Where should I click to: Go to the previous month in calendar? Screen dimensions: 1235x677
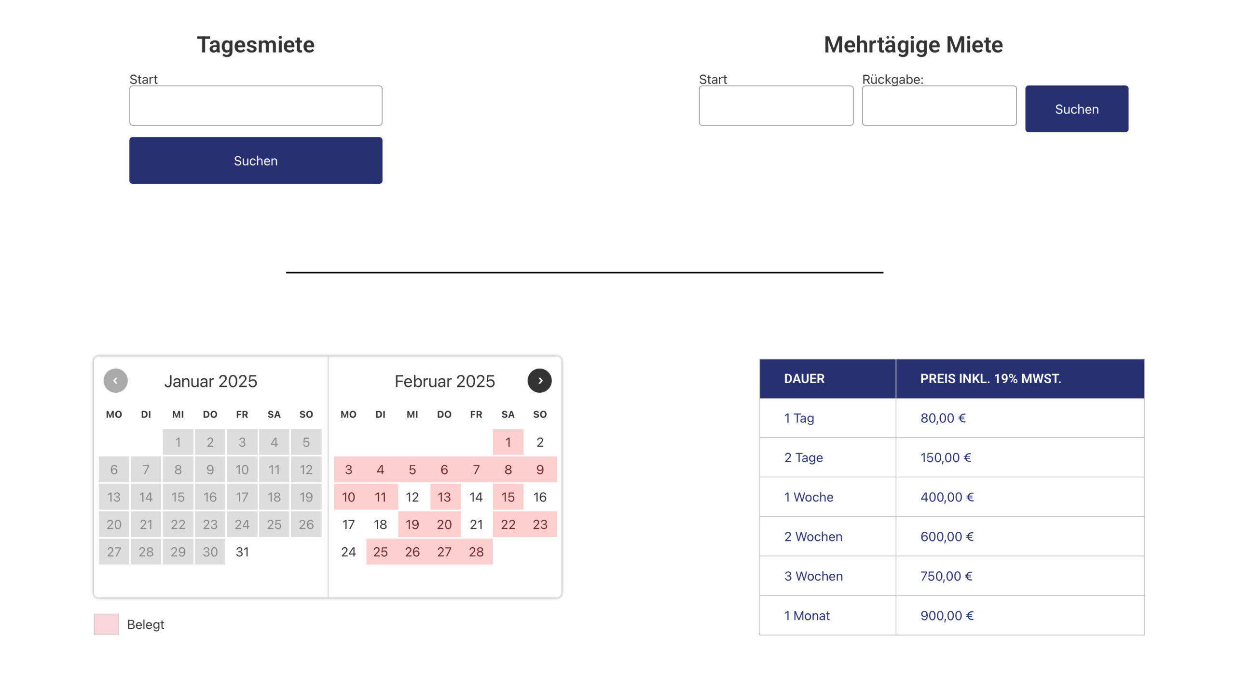pos(115,381)
